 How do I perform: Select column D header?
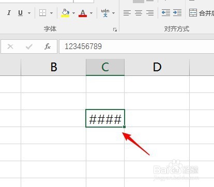157,67
